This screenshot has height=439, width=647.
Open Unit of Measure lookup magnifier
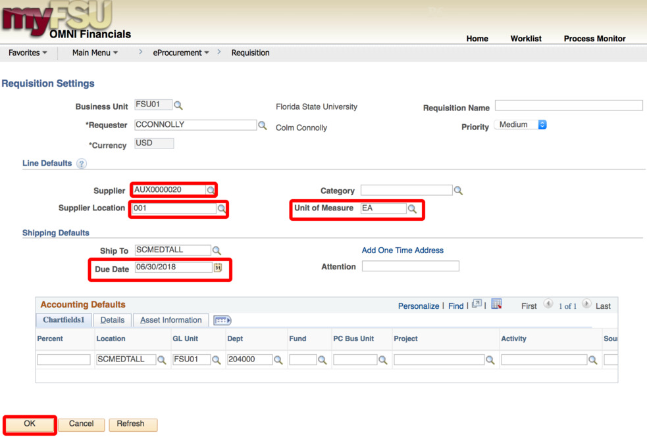pyautogui.click(x=412, y=208)
